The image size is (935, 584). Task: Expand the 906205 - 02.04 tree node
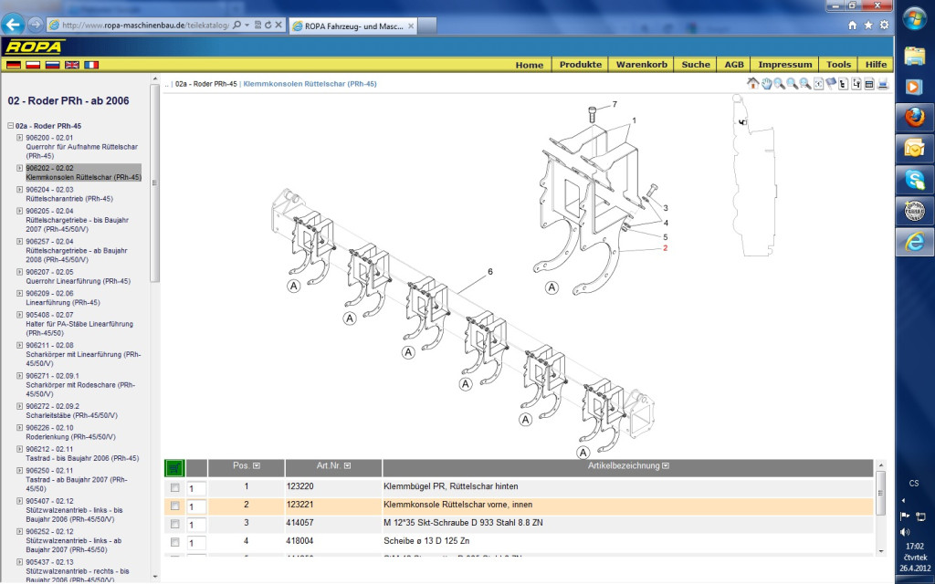pyautogui.click(x=20, y=211)
